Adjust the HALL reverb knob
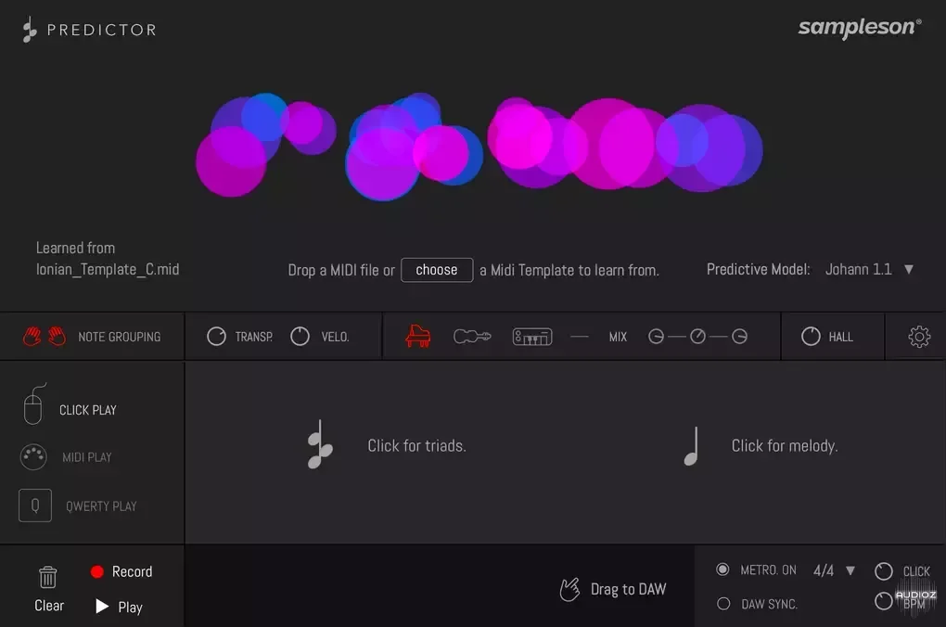Screen dimensions: 946x627 coord(811,336)
